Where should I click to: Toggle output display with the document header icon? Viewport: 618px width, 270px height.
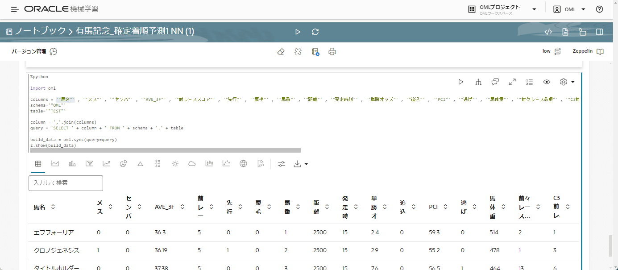point(565,32)
